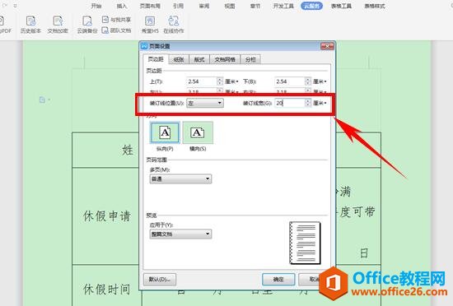The height and width of the screenshot is (306, 453).
Task: Click gutter width spinner arrows
Action: tap(308, 103)
